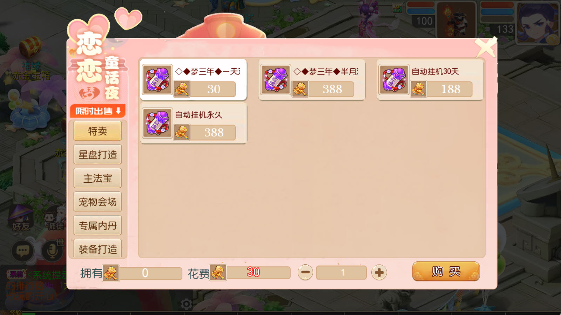Open the chat bubble icon
This screenshot has width=561, height=315.
[23, 251]
